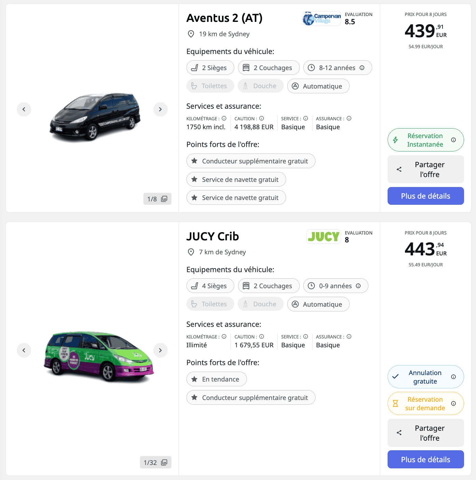476x480 pixels.
Task: Click info icon beside Aventus Kilométrage label
Action: 224,119
